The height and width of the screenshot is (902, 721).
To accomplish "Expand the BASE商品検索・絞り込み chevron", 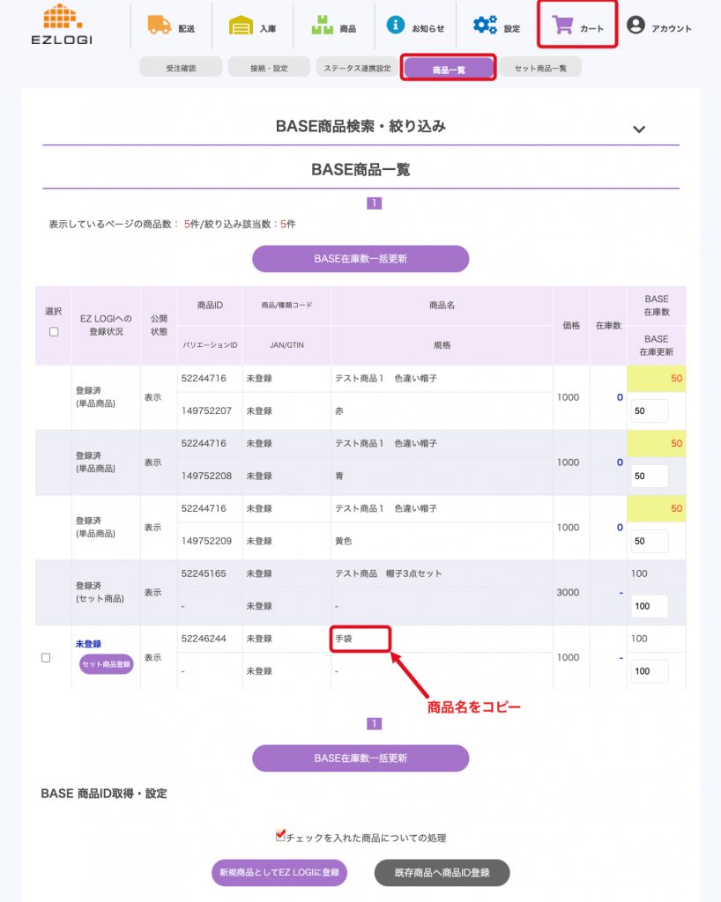I will click(639, 129).
